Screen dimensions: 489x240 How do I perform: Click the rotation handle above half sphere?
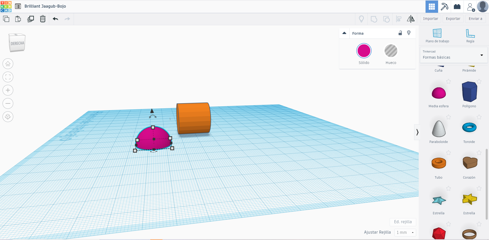[153, 116]
